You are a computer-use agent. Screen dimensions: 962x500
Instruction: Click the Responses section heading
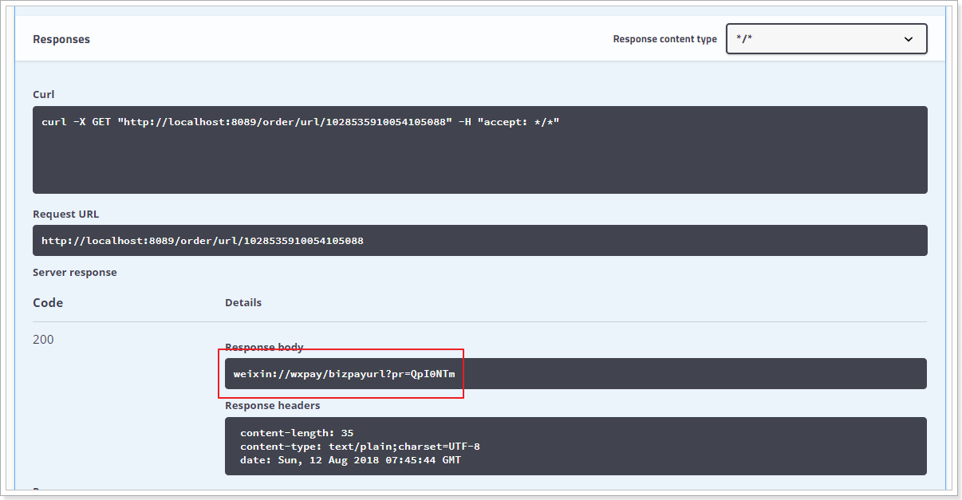pos(61,39)
